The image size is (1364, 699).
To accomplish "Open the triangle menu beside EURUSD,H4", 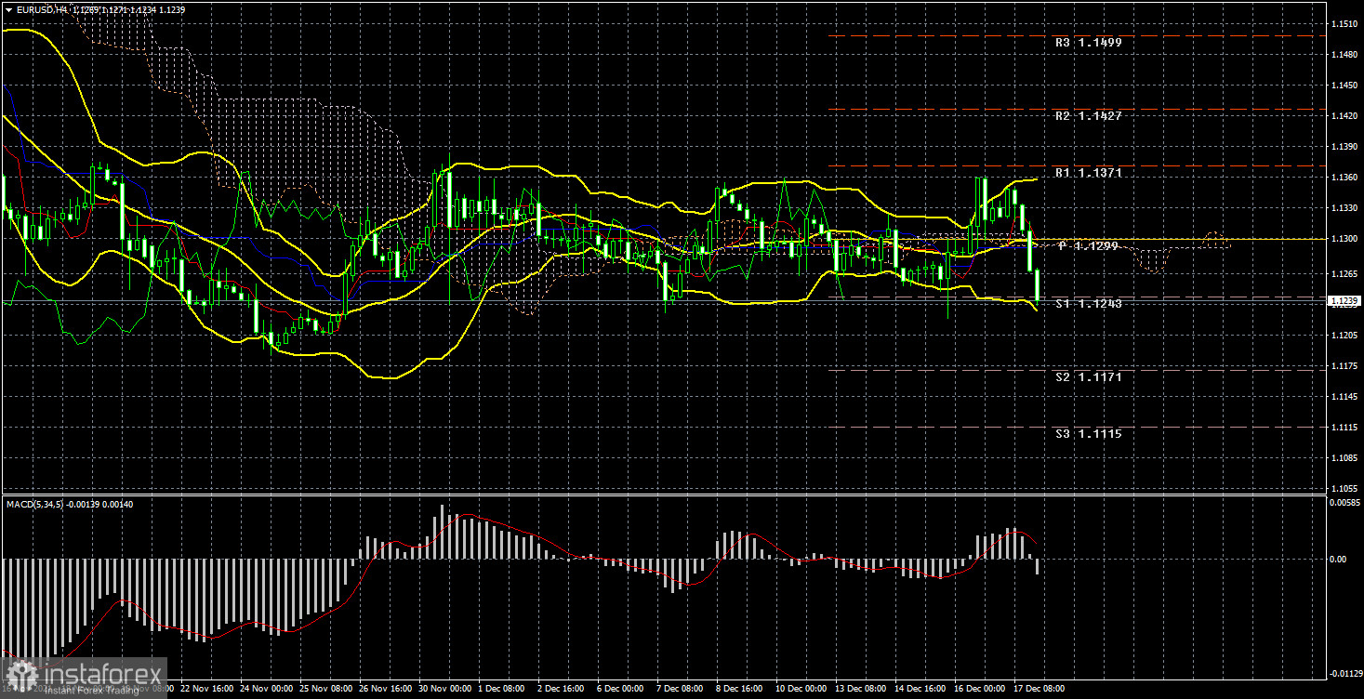I will 7,8.
